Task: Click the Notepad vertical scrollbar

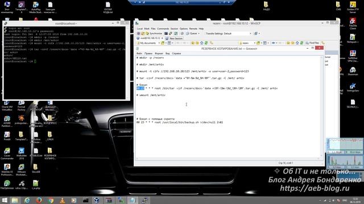Action: click(x=322, y=106)
